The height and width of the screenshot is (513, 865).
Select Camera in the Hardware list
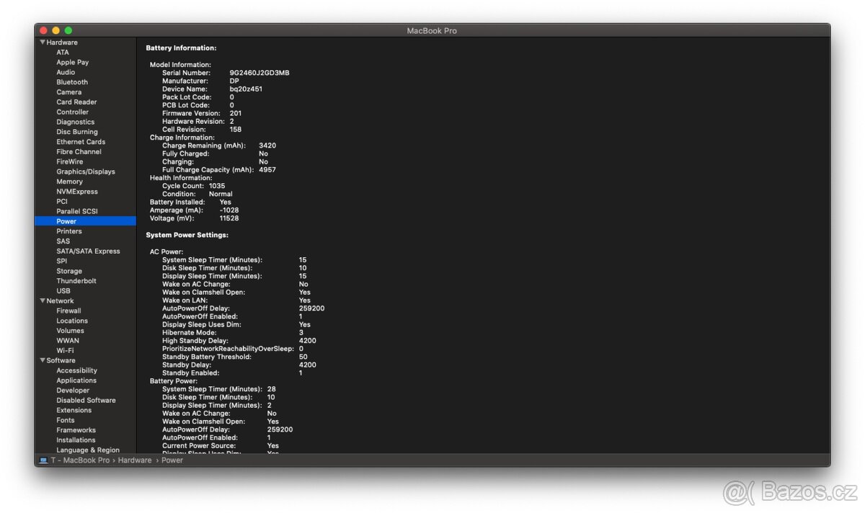tap(68, 92)
